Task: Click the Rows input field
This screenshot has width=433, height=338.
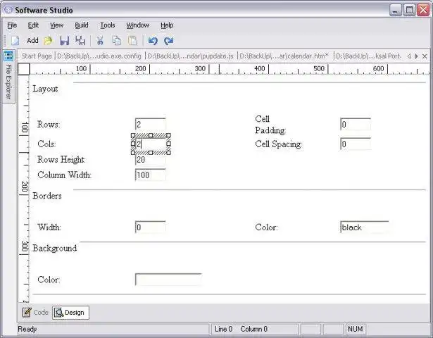Action: point(151,124)
